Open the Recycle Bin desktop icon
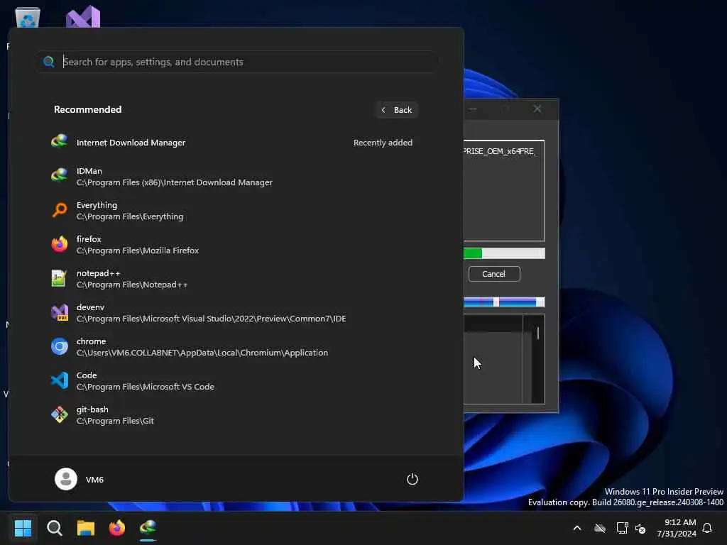The image size is (727, 545). pyautogui.click(x=28, y=17)
